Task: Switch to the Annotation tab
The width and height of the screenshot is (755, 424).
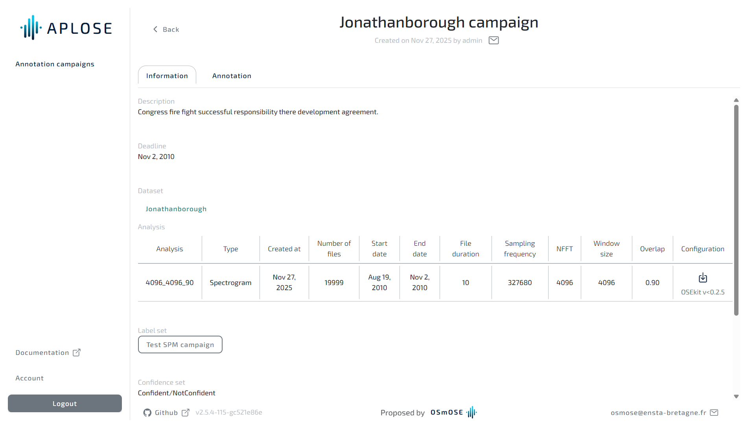Action: [232, 76]
